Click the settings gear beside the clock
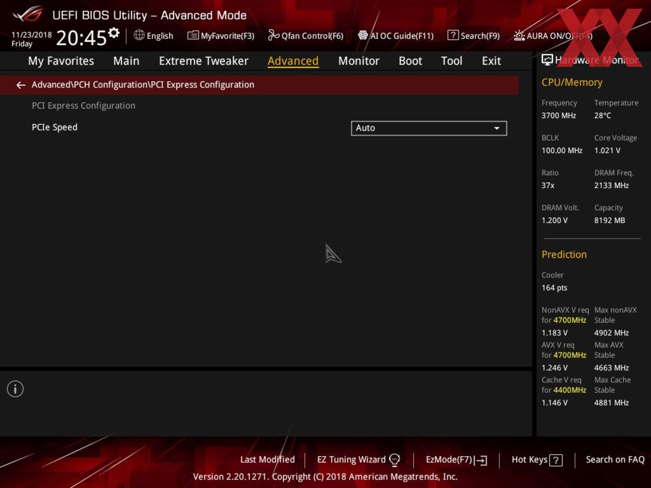Image resolution: width=651 pixels, height=488 pixels. (113, 33)
